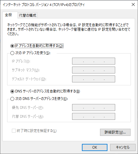Switch to the '代替の構成' tab
The image size is (138, 154).
point(28,15)
